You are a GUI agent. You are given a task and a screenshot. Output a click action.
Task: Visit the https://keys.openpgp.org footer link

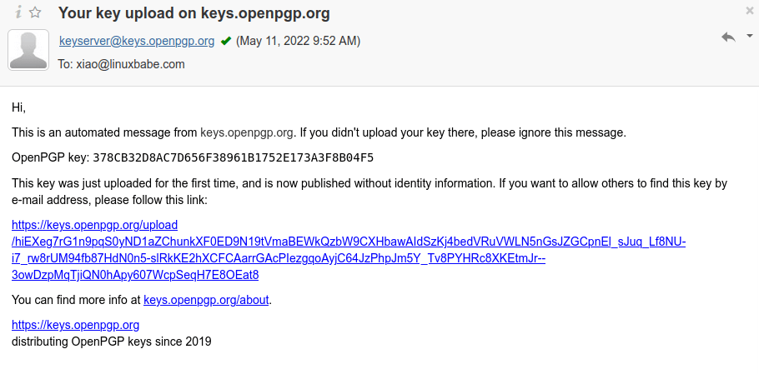tap(75, 325)
